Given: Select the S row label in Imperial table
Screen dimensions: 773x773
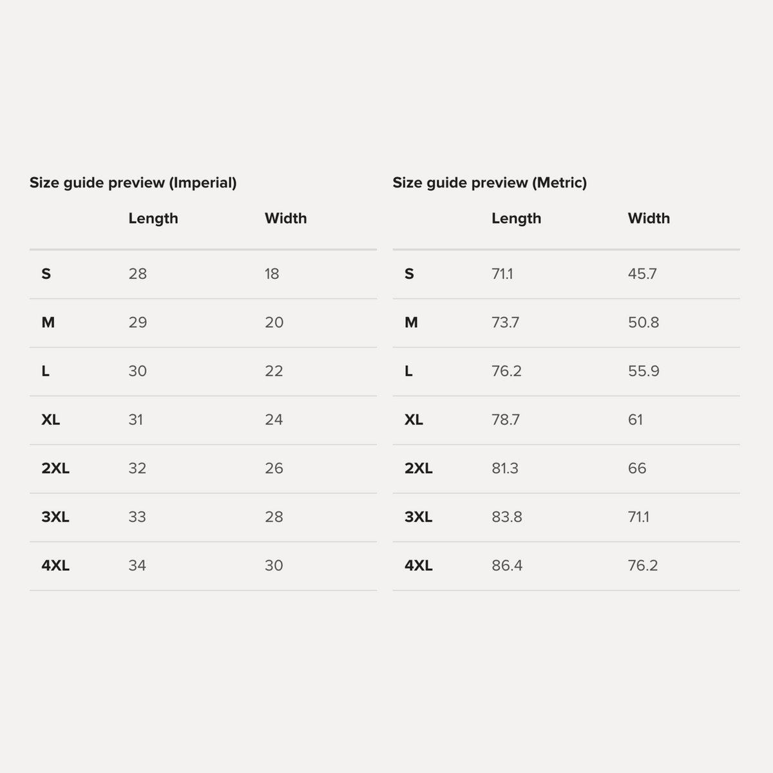Looking at the screenshot, I should pyautogui.click(x=46, y=274).
